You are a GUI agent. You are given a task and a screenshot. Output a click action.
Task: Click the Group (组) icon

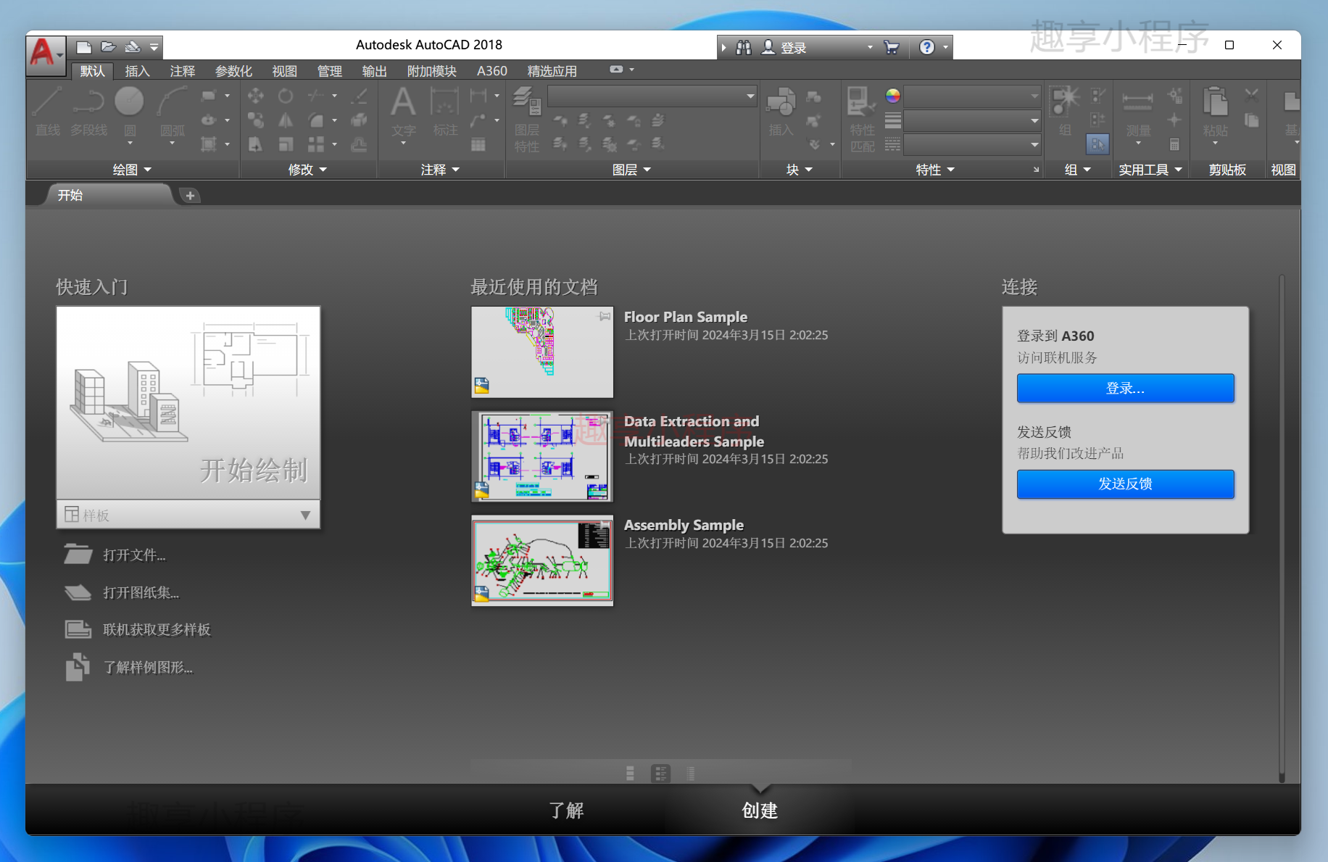click(1065, 111)
